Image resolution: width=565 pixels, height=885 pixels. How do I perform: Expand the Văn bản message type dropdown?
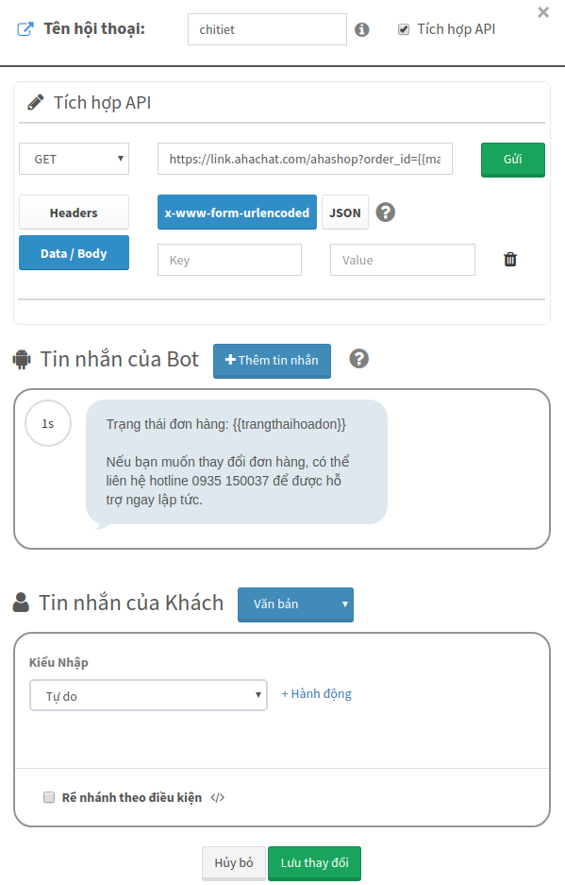coord(295,604)
